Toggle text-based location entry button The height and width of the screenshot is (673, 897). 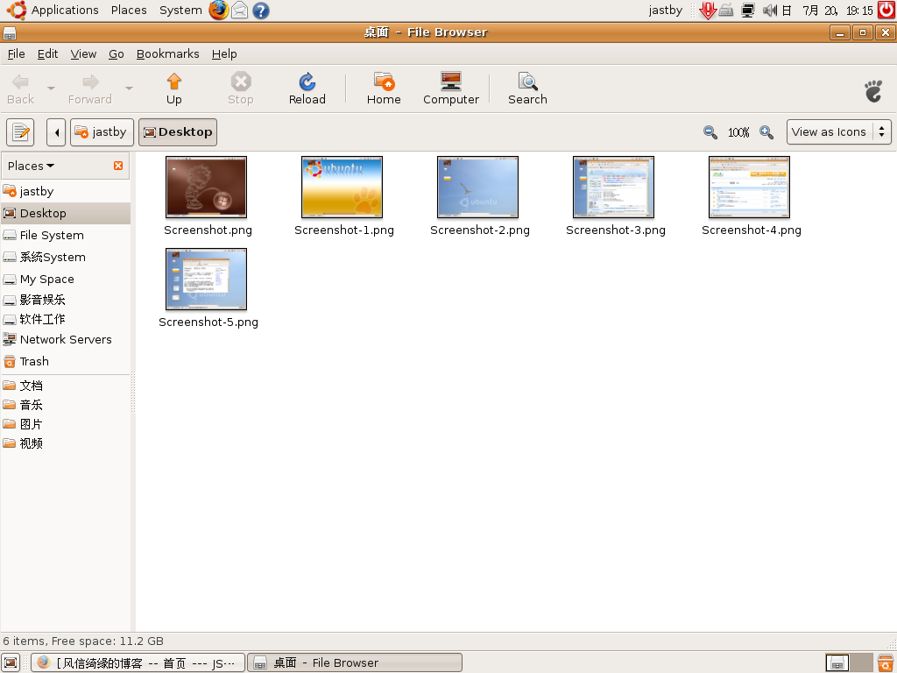pyautogui.click(x=20, y=132)
